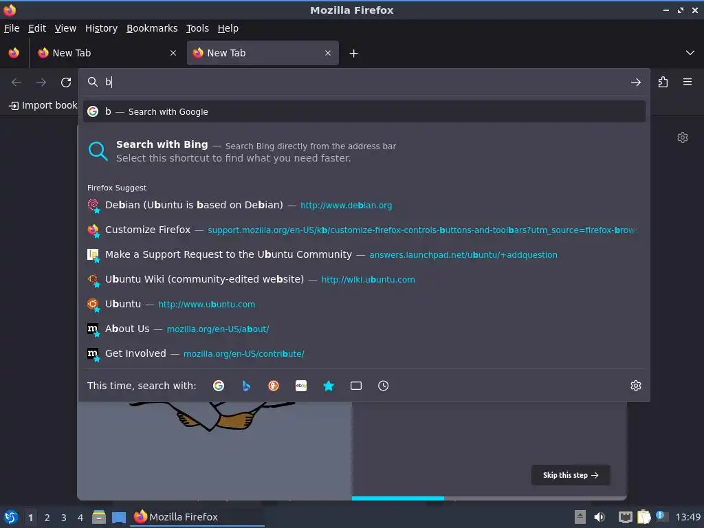Viewport: 704px width, 528px height.
Task: Click the Reload page icon
Action: point(66,82)
